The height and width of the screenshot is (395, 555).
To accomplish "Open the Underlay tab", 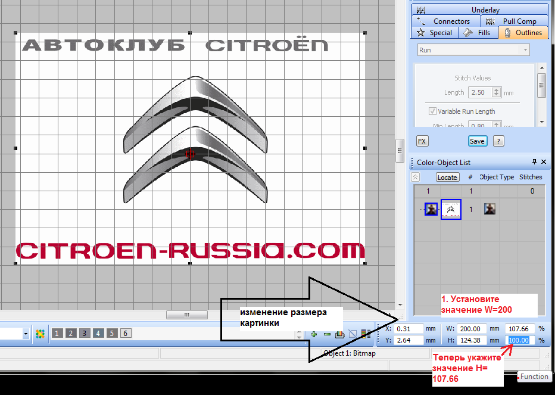I will click(479, 10).
